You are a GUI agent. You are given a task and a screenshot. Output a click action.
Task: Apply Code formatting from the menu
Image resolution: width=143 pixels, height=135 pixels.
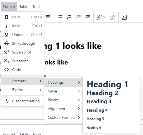pos(23,70)
